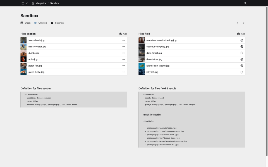This screenshot has height=167, width=268.
Task: Open options menu for abba.jpg
Action: coord(124,59)
